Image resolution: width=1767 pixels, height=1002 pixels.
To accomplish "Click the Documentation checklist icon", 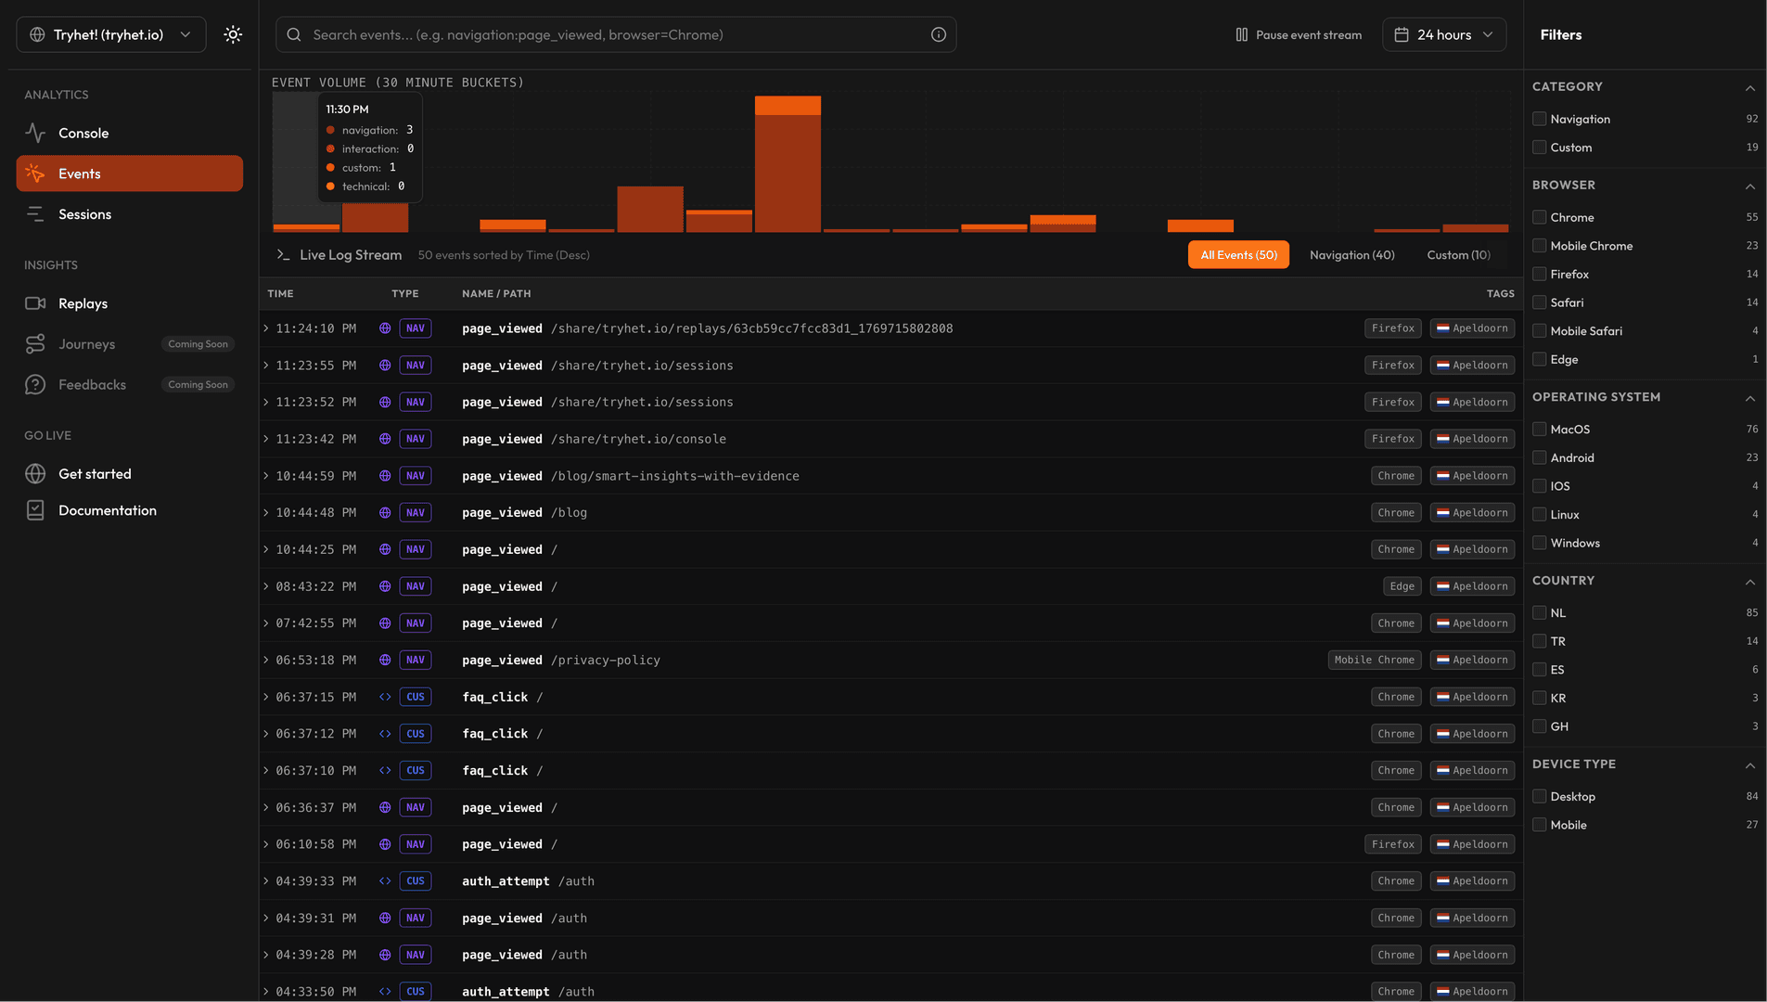I will pos(35,510).
